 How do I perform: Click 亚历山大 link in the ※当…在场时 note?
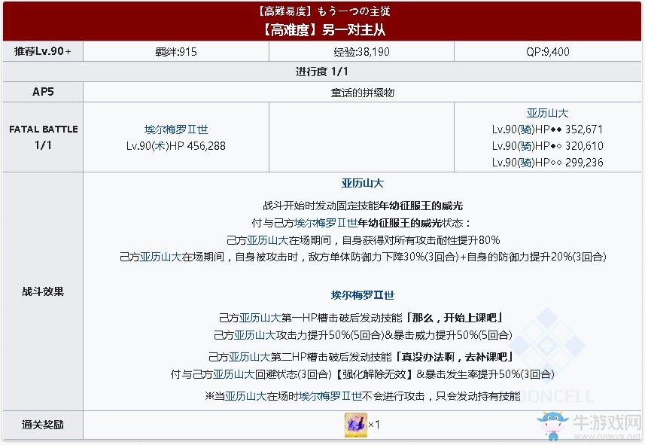pos(245,396)
